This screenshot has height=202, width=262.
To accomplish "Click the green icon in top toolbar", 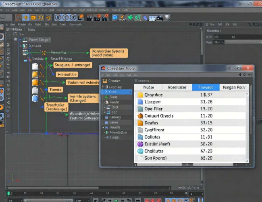I will [130, 17].
